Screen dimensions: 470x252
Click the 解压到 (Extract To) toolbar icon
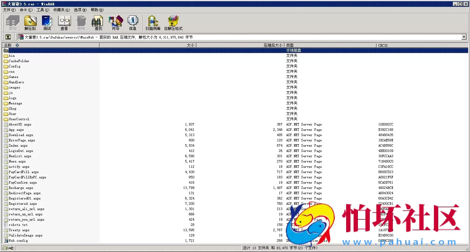[30, 23]
